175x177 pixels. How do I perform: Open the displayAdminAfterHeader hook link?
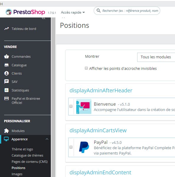pos(101,90)
